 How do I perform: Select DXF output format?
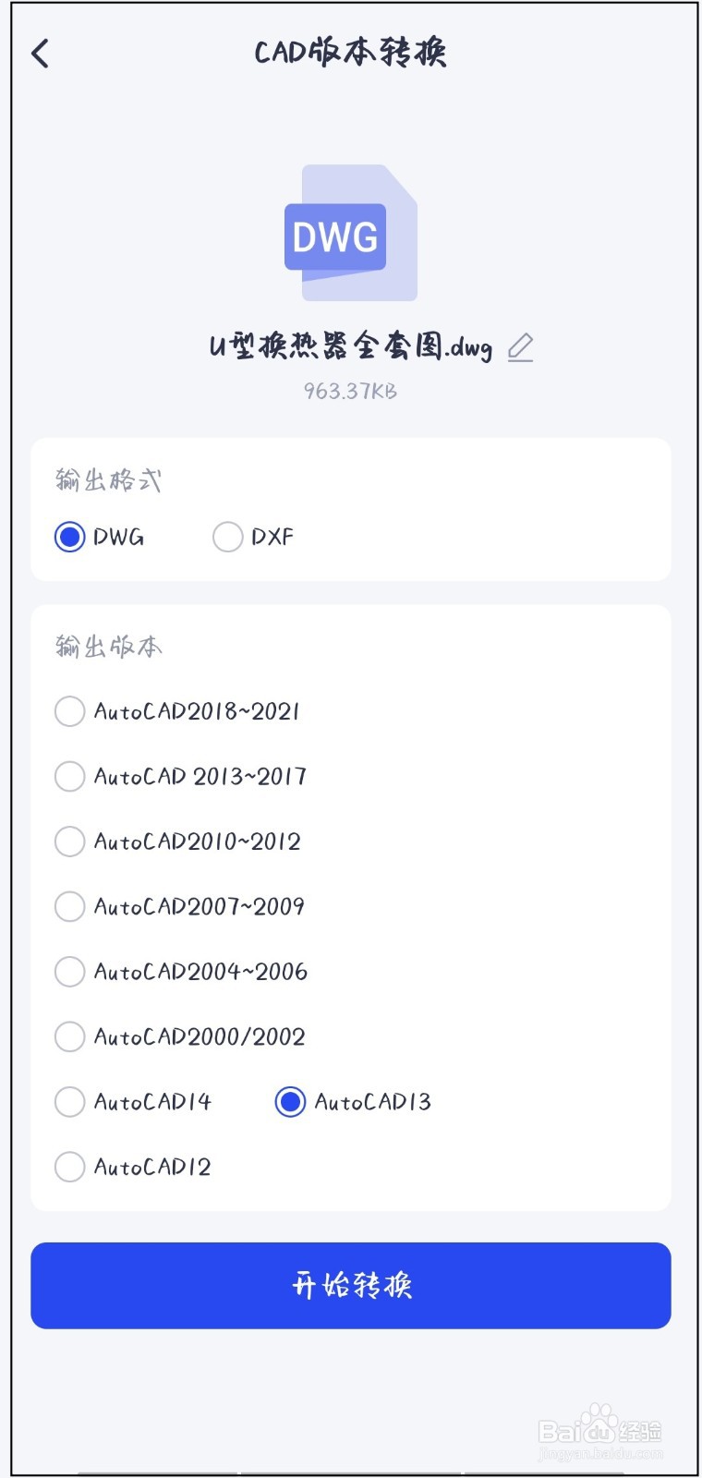227,537
